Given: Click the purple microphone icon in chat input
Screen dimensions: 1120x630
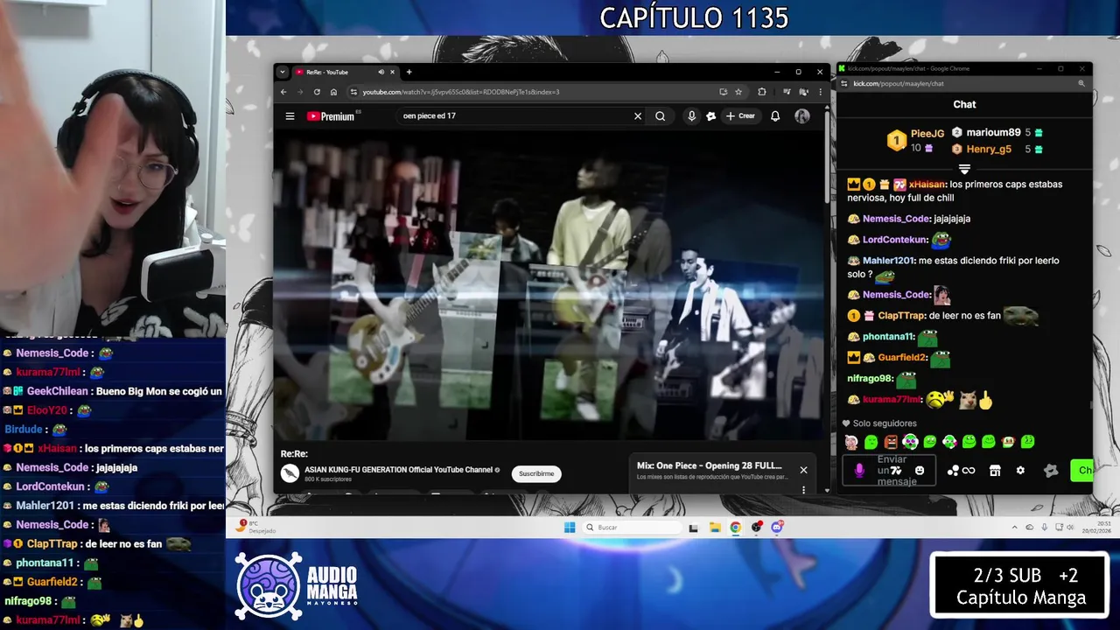Looking at the screenshot, I should click(859, 471).
